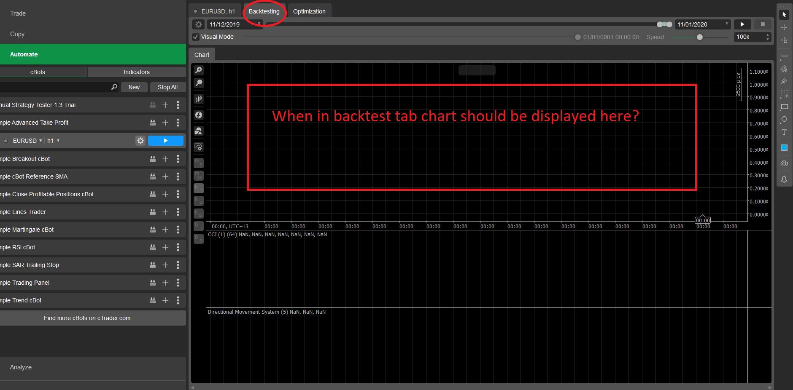Open options menu for Sample Breakout cBot
793x390 pixels.
[x=178, y=159]
